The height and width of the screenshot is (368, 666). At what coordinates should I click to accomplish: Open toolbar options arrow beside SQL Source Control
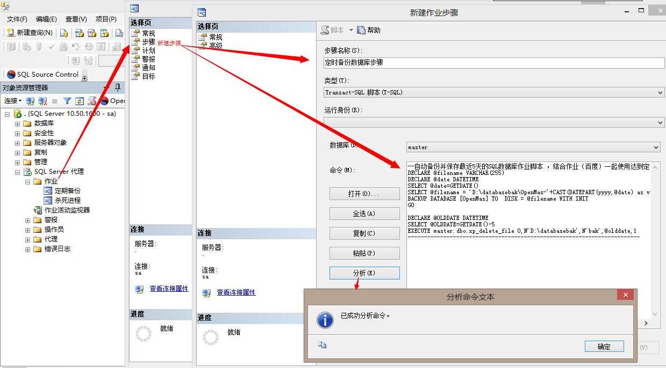pyautogui.click(x=84, y=78)
